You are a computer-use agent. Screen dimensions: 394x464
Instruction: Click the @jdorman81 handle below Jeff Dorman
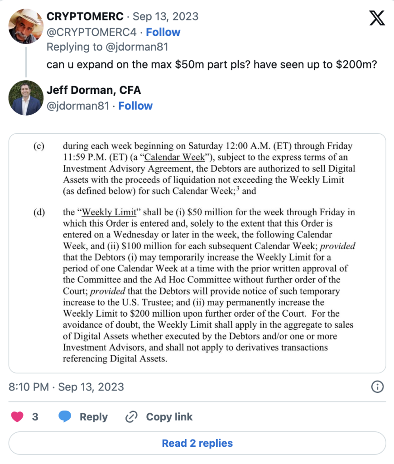pyautogui.click(x=78, y=106)
